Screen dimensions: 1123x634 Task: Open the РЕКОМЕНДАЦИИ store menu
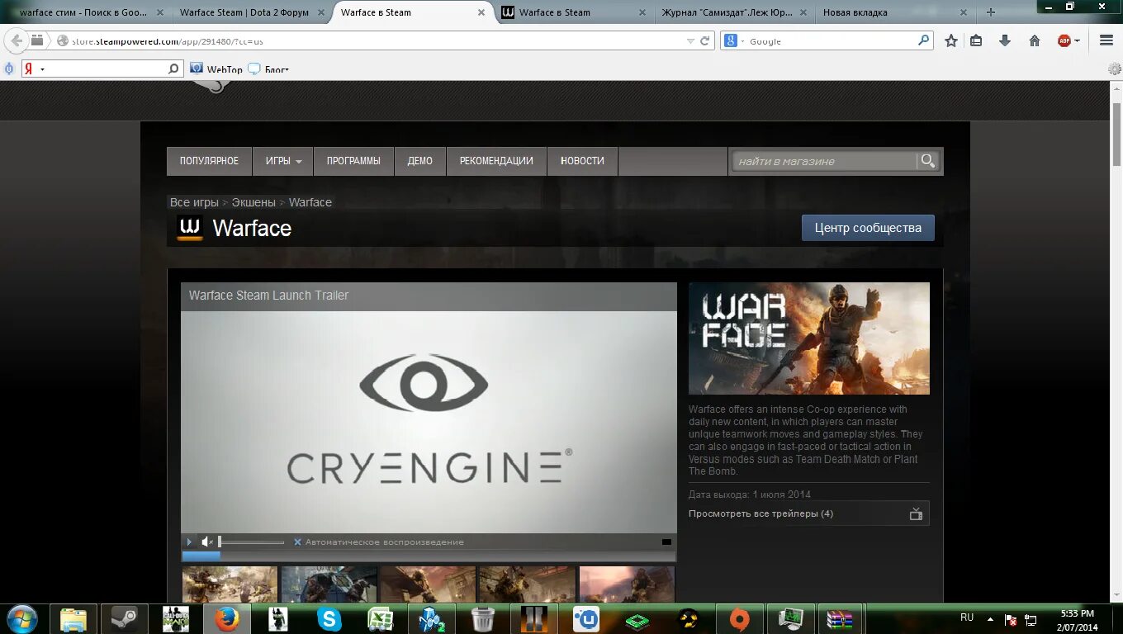(496, 161)
